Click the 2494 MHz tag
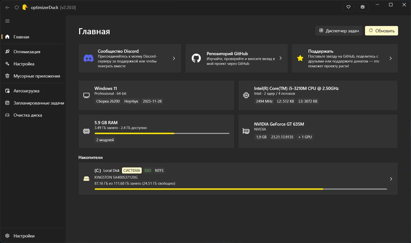Screen dimensions: 411x243 [x=264, y=101]
